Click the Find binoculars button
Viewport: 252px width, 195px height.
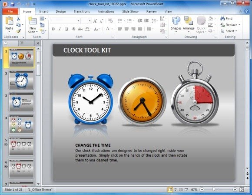pyautogui.click(x=226, y=19)
